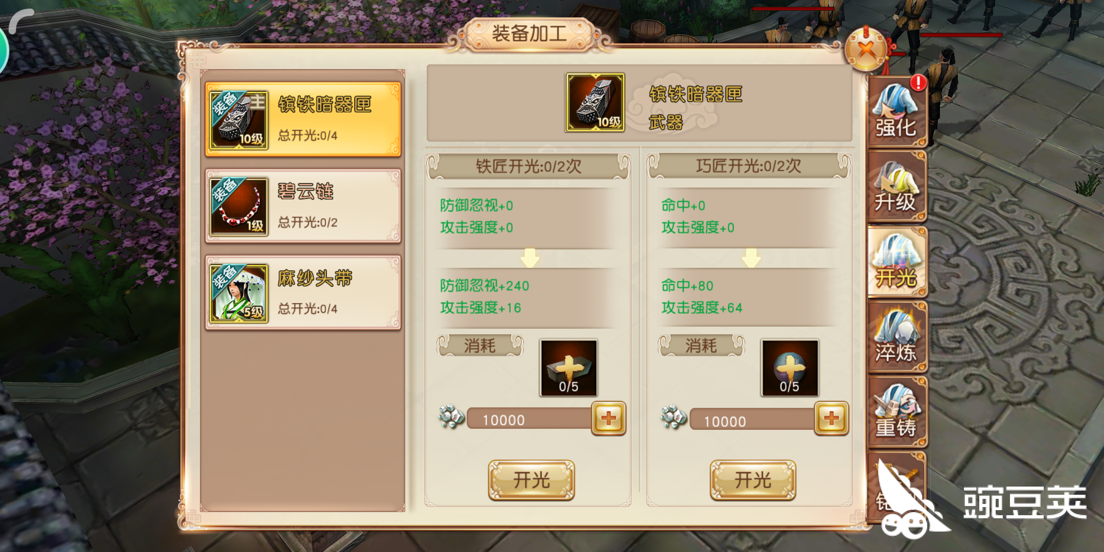The image size is (1104, 552).
Task: Click the 镔铁暗器匣 weapon icon in header
Action: (x=595, y=102)
